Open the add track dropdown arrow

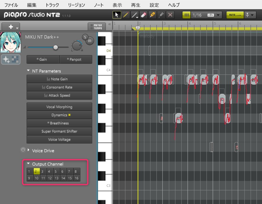pyautogui.click(x=17, y=28)
